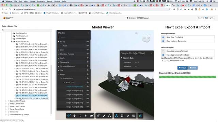Select the Pan hand tool
The width and height of the screenshot is (218, 122).
(x=74, y=116)
